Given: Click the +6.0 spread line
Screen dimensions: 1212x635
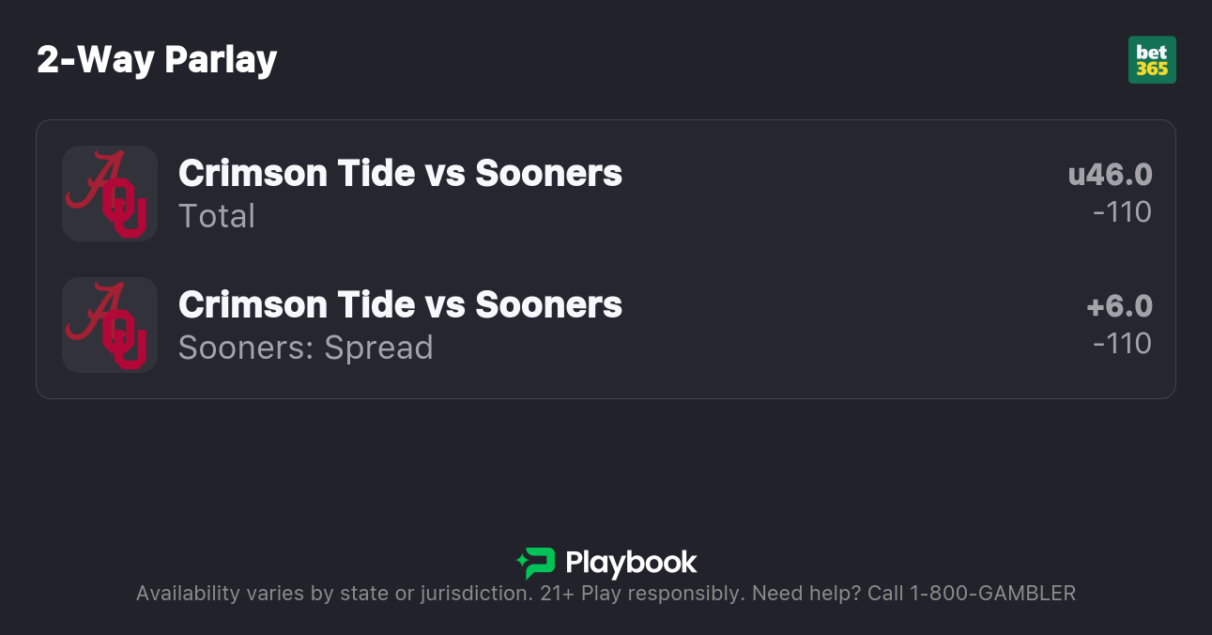Looking at the screenshot, I should (x=1118, y=306).
